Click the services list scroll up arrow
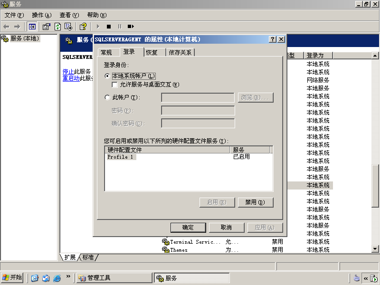This screenshot has width=380, height=285. coord(375,56)
